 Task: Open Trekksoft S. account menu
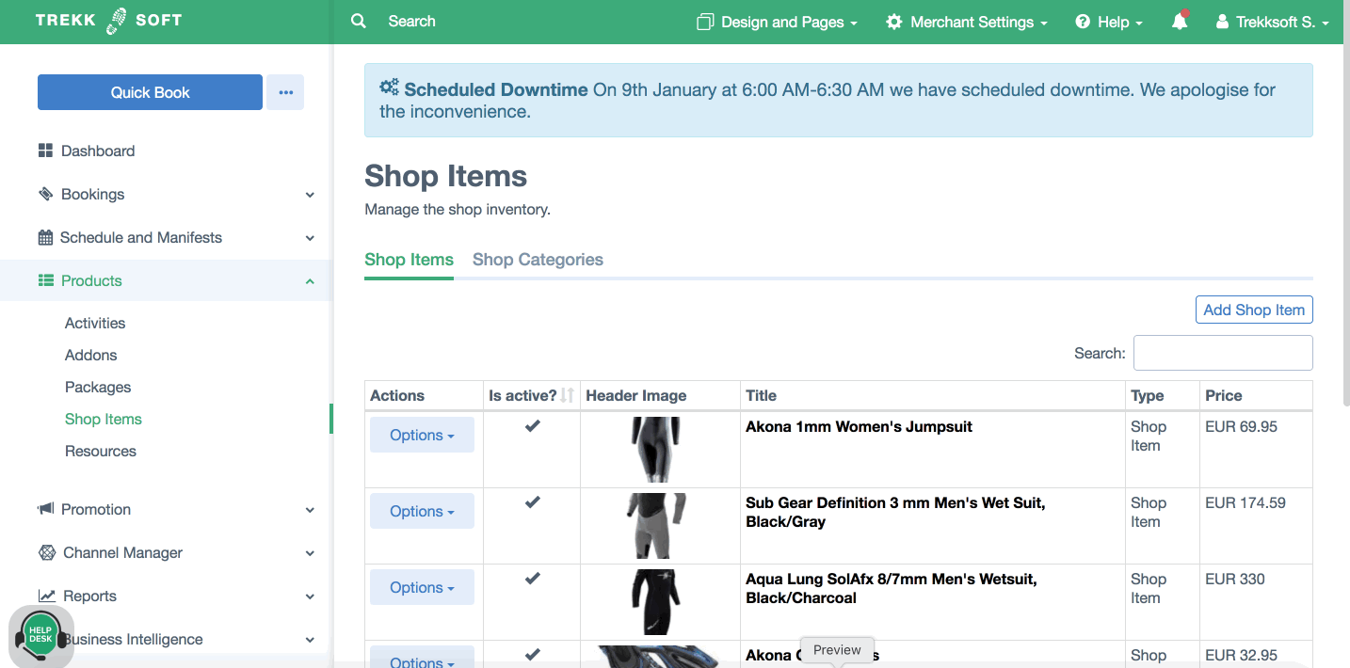[x=1273, y=22]
